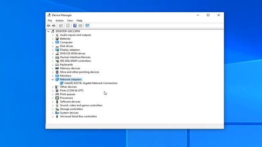This screenshot has height=147, width=262.
Task: Click the Back arrow toolbar icon
Action: point(48,26)
